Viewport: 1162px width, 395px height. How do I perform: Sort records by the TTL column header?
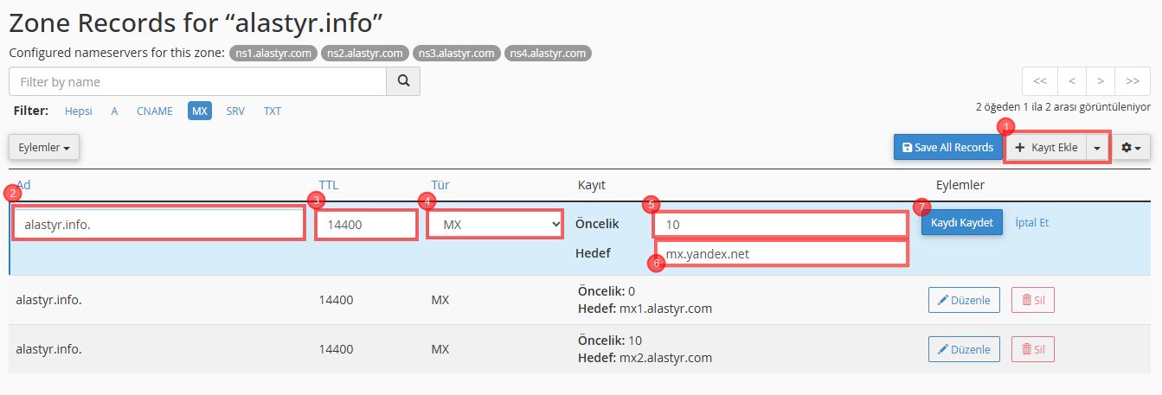pyautogui.click(x=328, y=185)
